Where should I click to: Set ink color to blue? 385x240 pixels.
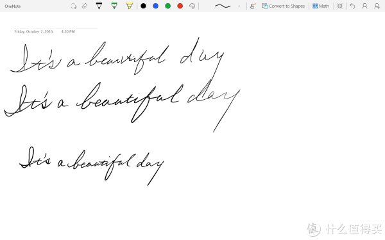(155, 6)
